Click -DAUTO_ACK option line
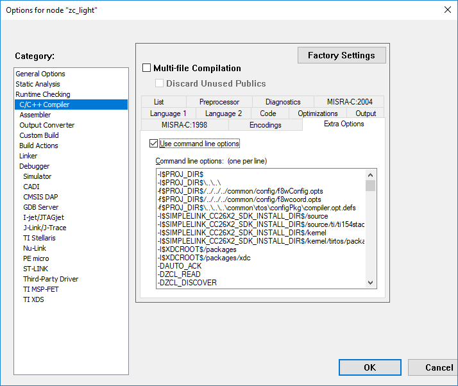Screen dimensions: 458x386 coord(180,265)
